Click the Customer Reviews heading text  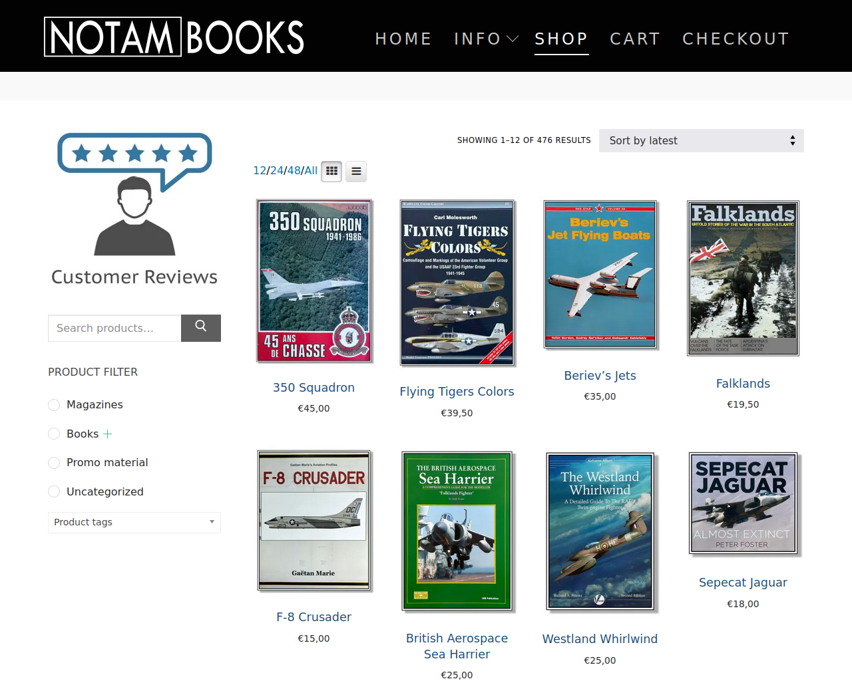[x=134, y=277]
